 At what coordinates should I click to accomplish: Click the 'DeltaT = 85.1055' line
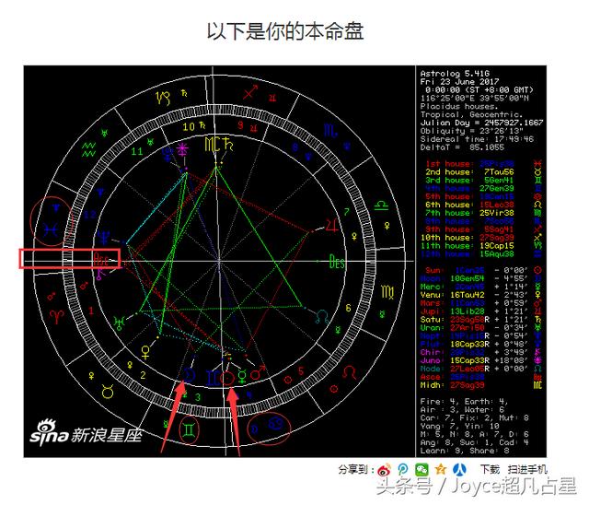pyautogui.click(x=462, y=147)
